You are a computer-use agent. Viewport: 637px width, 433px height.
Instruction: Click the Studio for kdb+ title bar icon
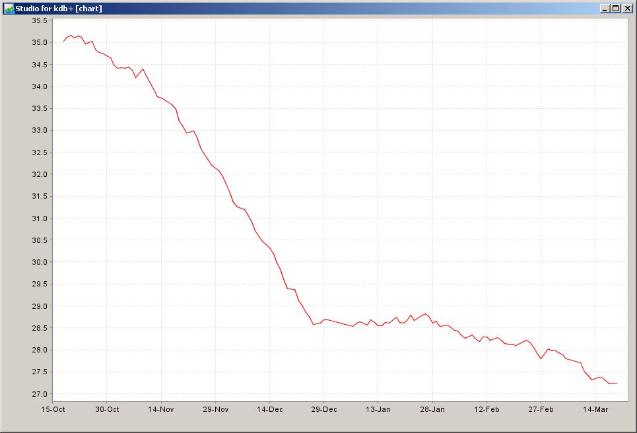click(9, 8)
